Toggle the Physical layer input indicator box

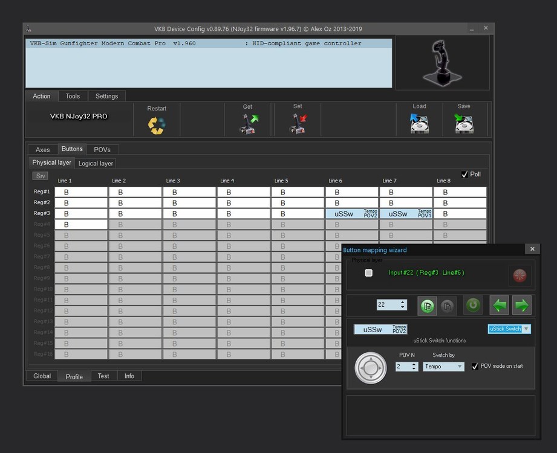point(368,273)
